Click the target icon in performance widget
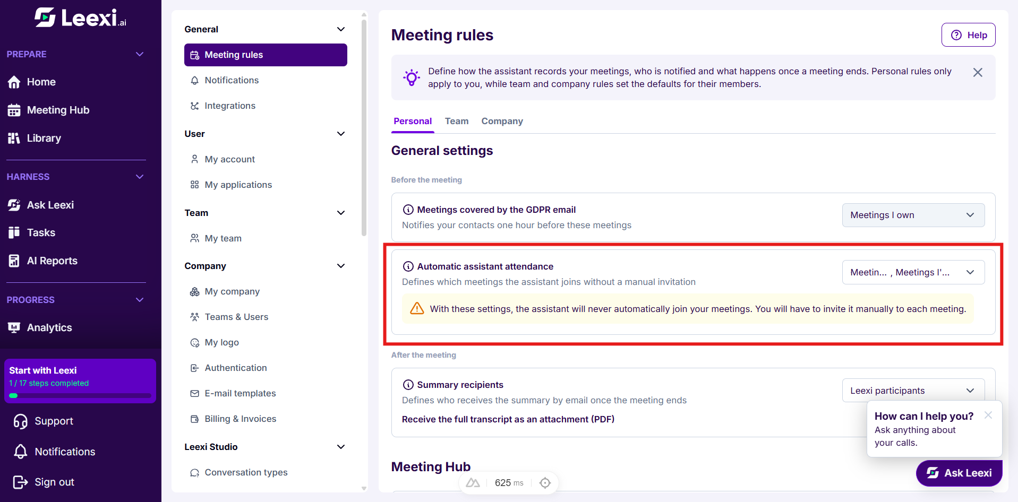1018x502 pixels. 545,483
